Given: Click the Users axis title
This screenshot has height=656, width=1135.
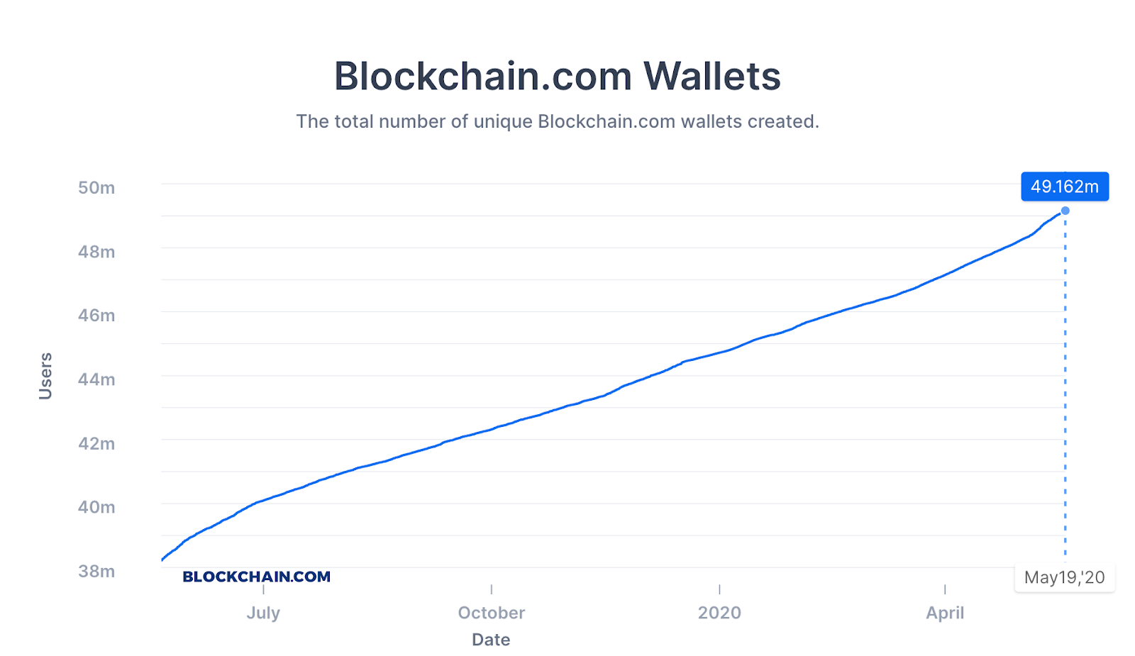Looking at the screenshot, I should (x=45, y=376).
